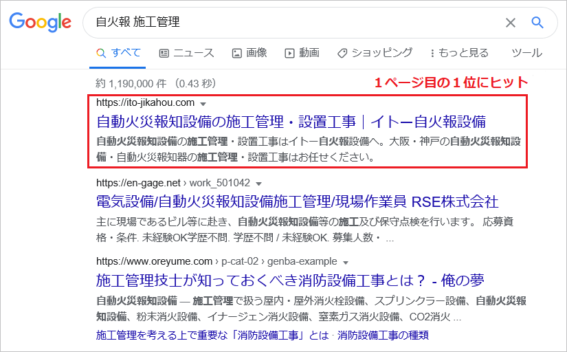Switch to the 画像 tab
Viewport: 567px width, 352px height.
click(x=249, y=53)
